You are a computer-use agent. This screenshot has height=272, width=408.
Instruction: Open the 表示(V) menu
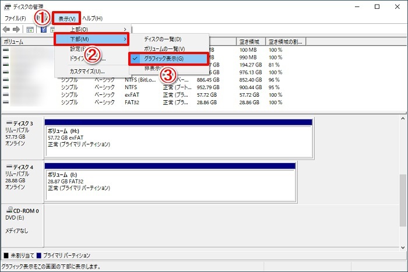[x=66, y=19]
